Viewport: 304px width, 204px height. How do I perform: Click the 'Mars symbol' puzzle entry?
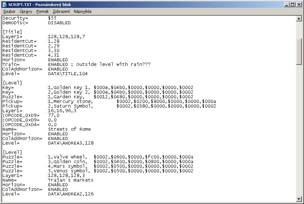click(70, 166)
